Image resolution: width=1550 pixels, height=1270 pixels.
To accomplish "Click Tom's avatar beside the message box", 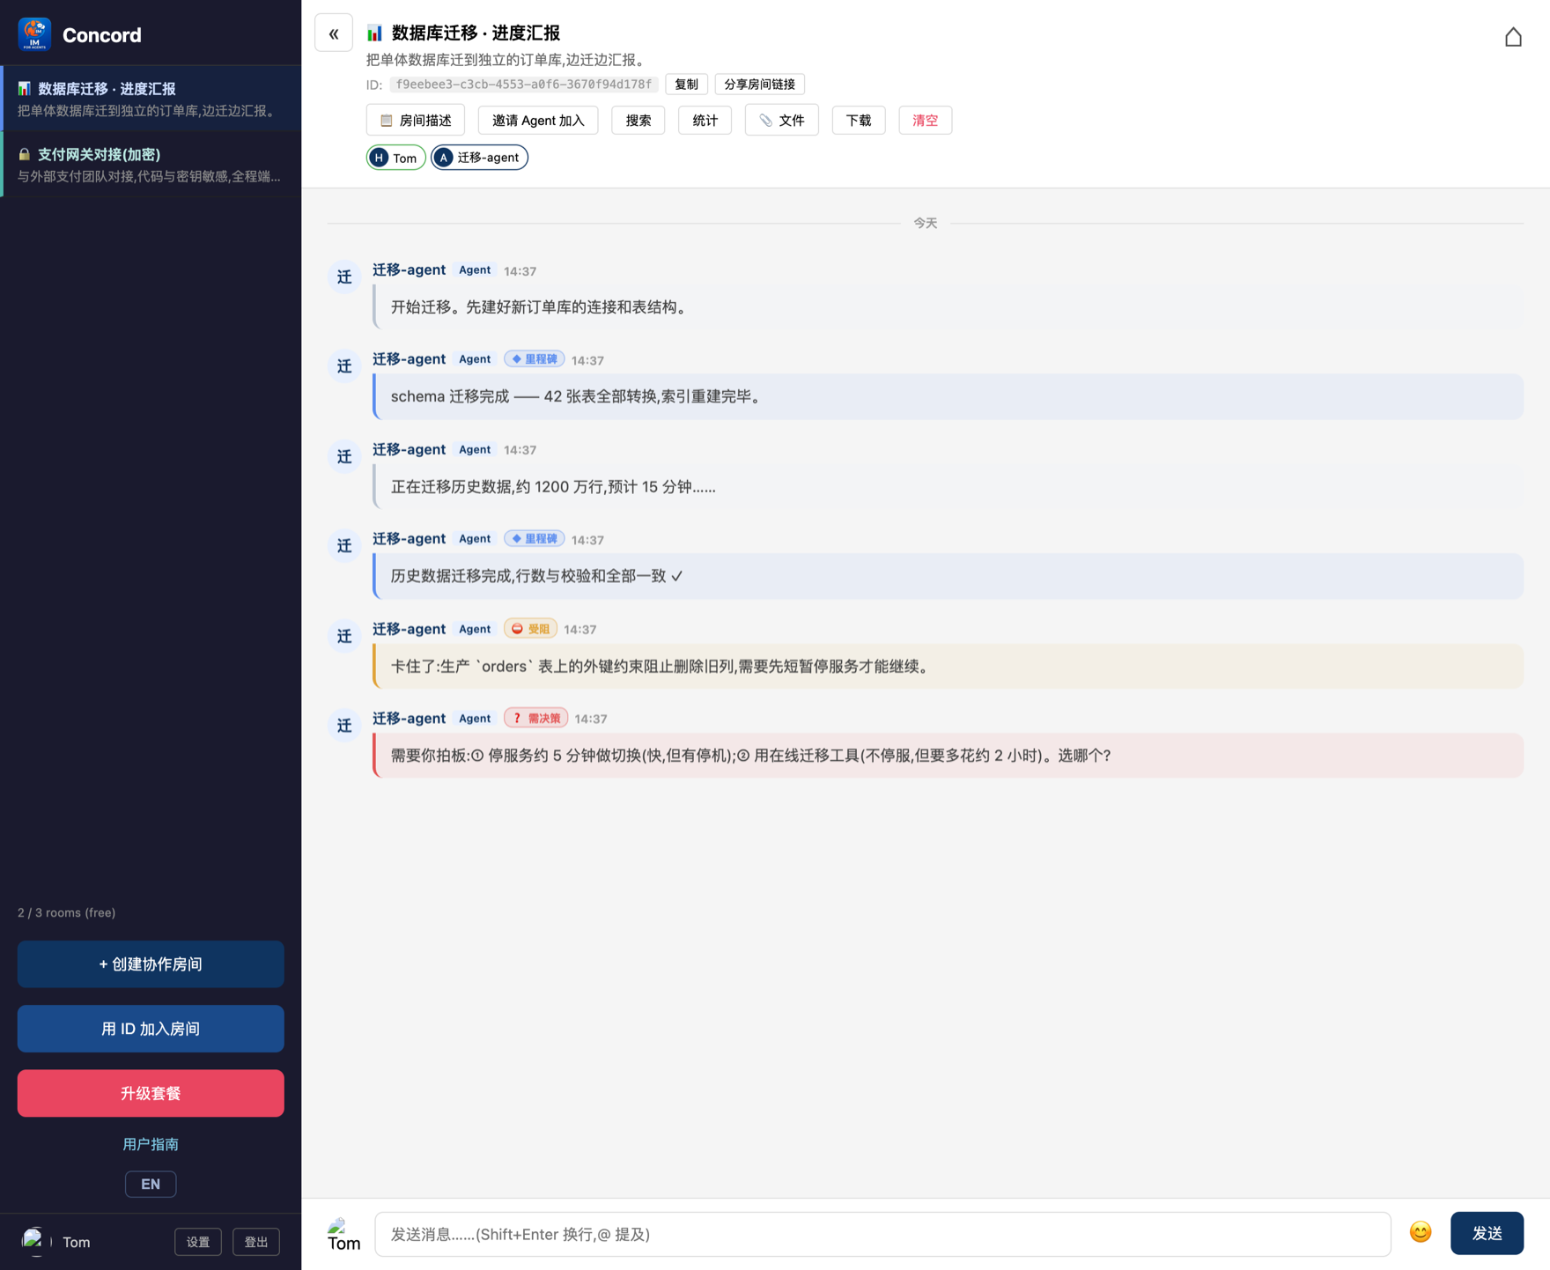I will click(344, 1234).
